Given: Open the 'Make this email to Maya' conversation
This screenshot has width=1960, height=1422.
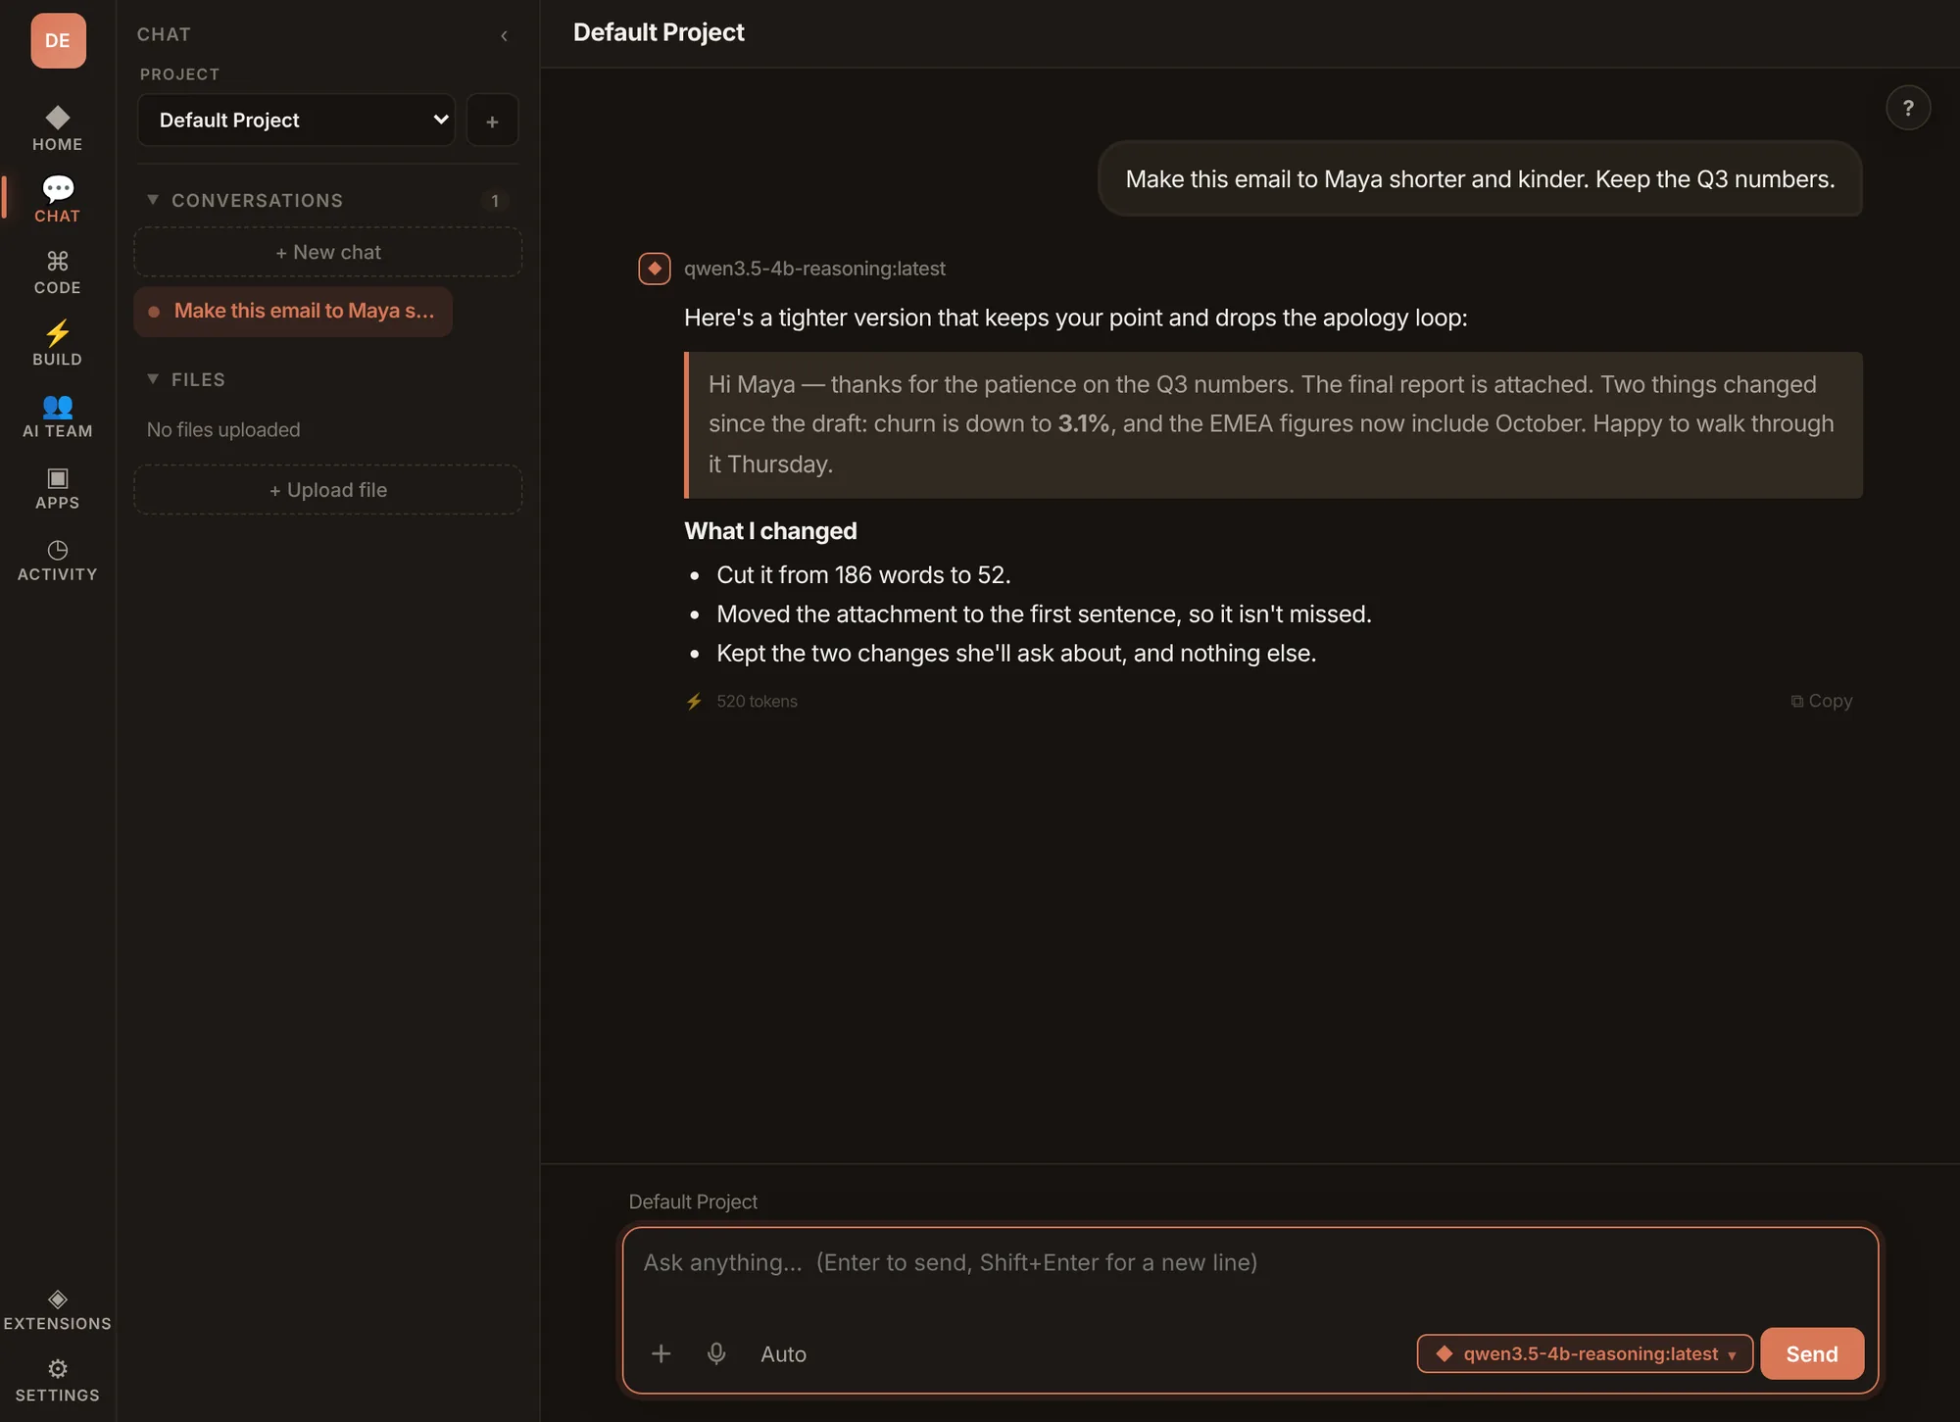Looking at the screenshot, I should pyautogui.click(x=293, y=312).
